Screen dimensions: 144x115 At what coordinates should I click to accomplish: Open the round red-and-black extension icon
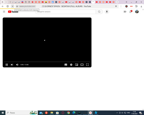point(126,6)
